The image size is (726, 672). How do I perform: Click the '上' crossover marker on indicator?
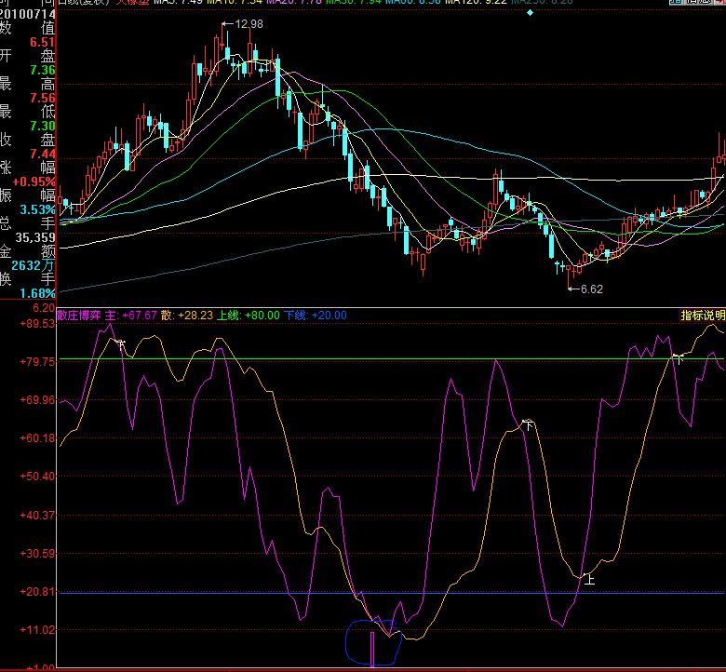coord(588,578)
